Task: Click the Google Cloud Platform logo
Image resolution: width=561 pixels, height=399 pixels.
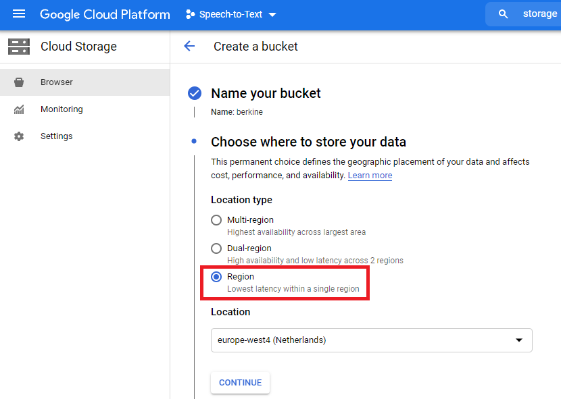Action: pyautogui.click(x=105, y=14)
